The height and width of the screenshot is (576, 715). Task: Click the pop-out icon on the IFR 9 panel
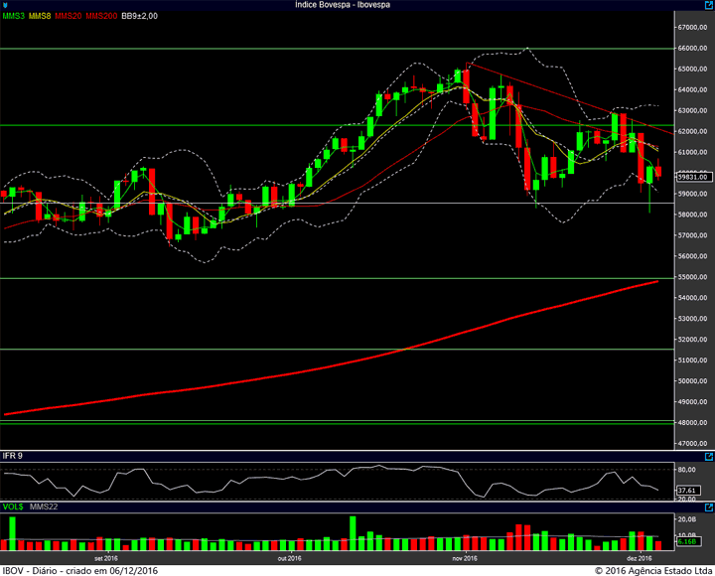tap(709, 457)
